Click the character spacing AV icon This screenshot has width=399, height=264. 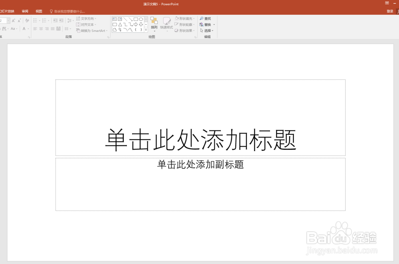[4, 29]
